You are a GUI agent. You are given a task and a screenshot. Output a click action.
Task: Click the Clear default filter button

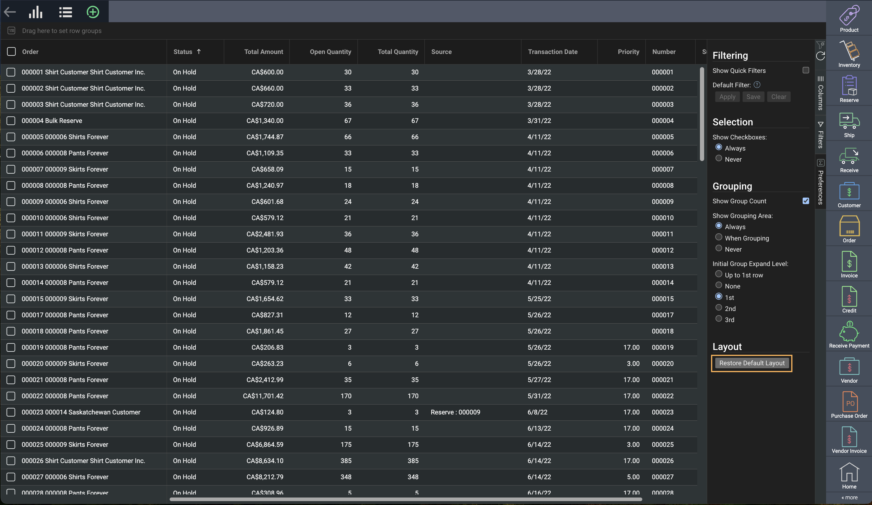778,97
